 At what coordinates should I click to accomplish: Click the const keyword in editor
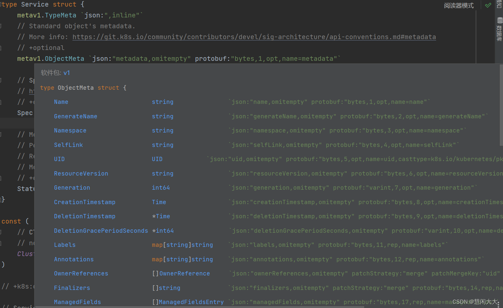click(11, 221)
